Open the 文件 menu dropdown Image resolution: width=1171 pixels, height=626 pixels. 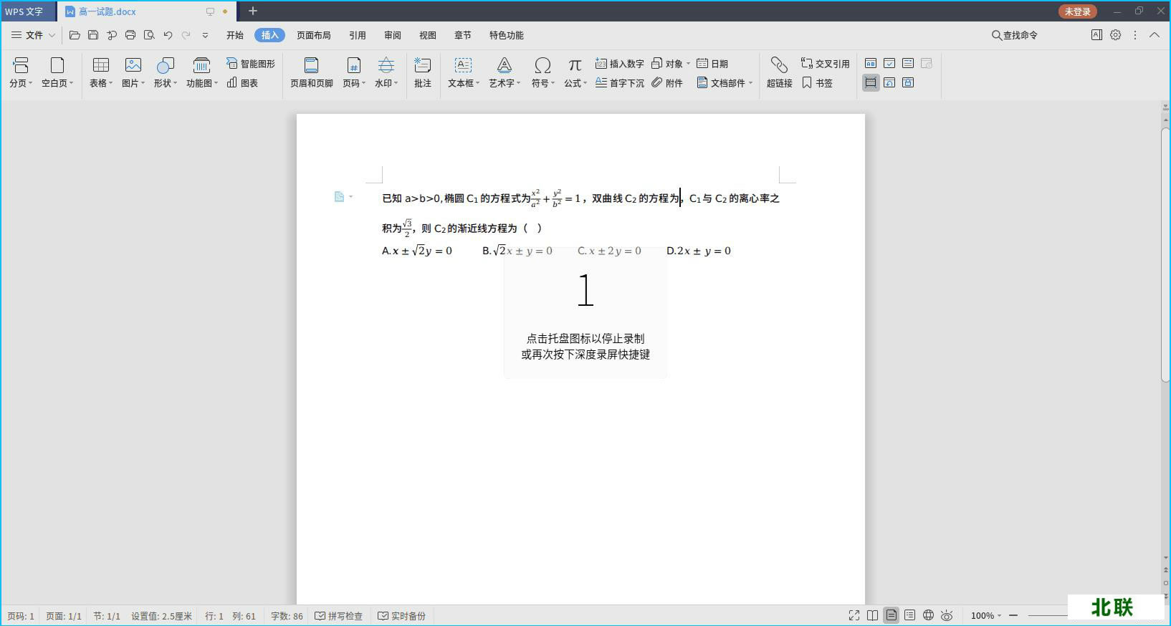(33, 35)
